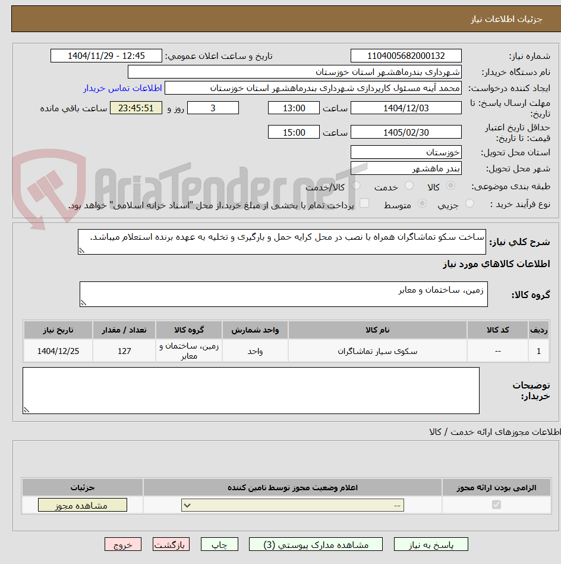
Task: Click the سکوی سیار تماشاگران cell
Action: coord(377,350)
